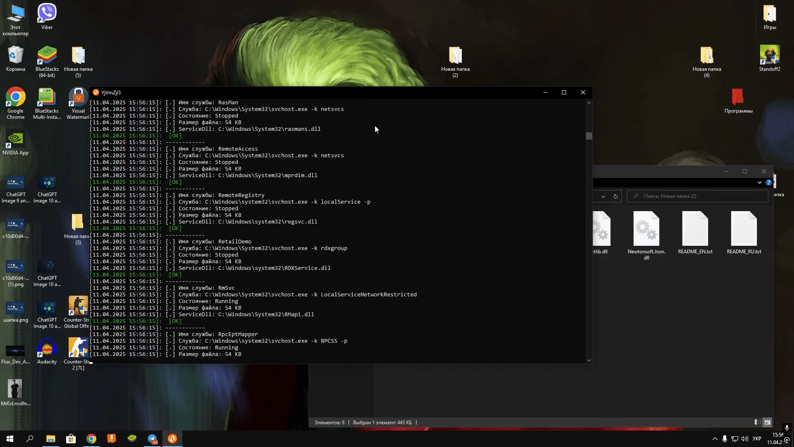The width and height of the screenshot is (794, 447).
Task: Switch УКР keyboard language indicator
Action: (x=757, y=439)
